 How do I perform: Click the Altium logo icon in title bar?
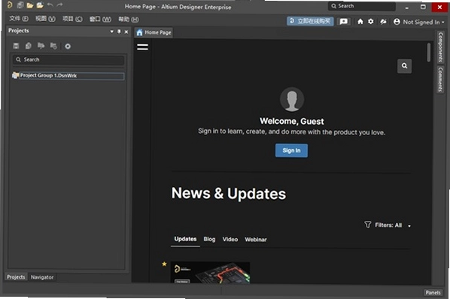coord(10,5)
